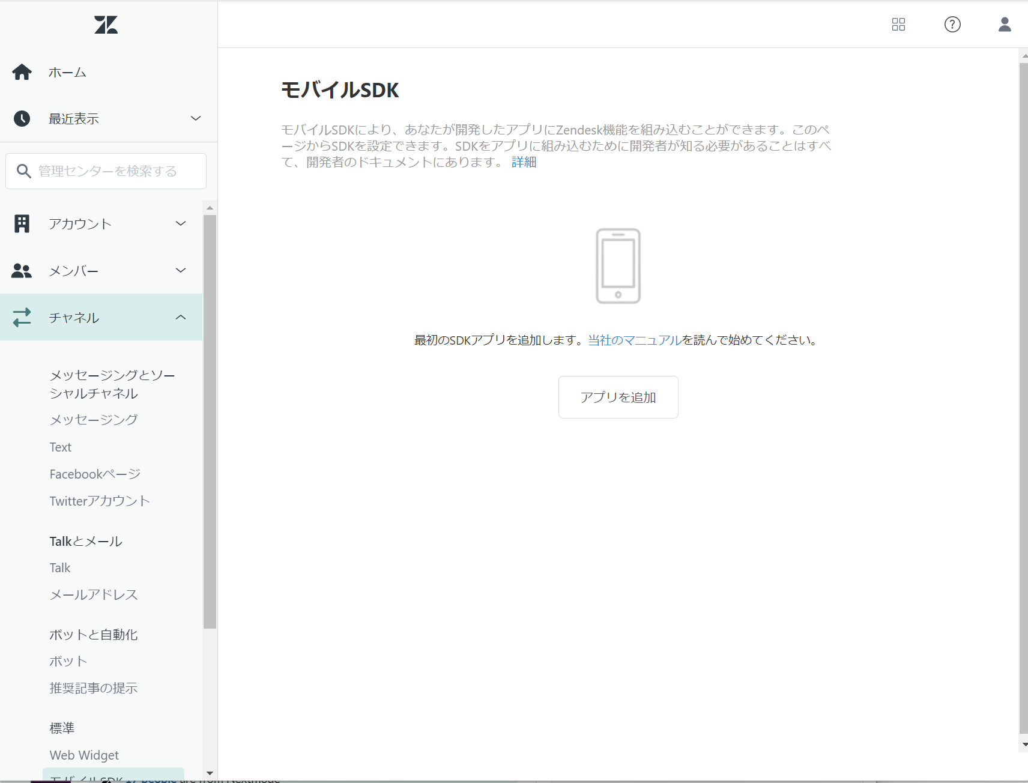Click the 最近表示 clock icon
The height and width of the screenshot is (783, 1028).
[x=22, y=118]
